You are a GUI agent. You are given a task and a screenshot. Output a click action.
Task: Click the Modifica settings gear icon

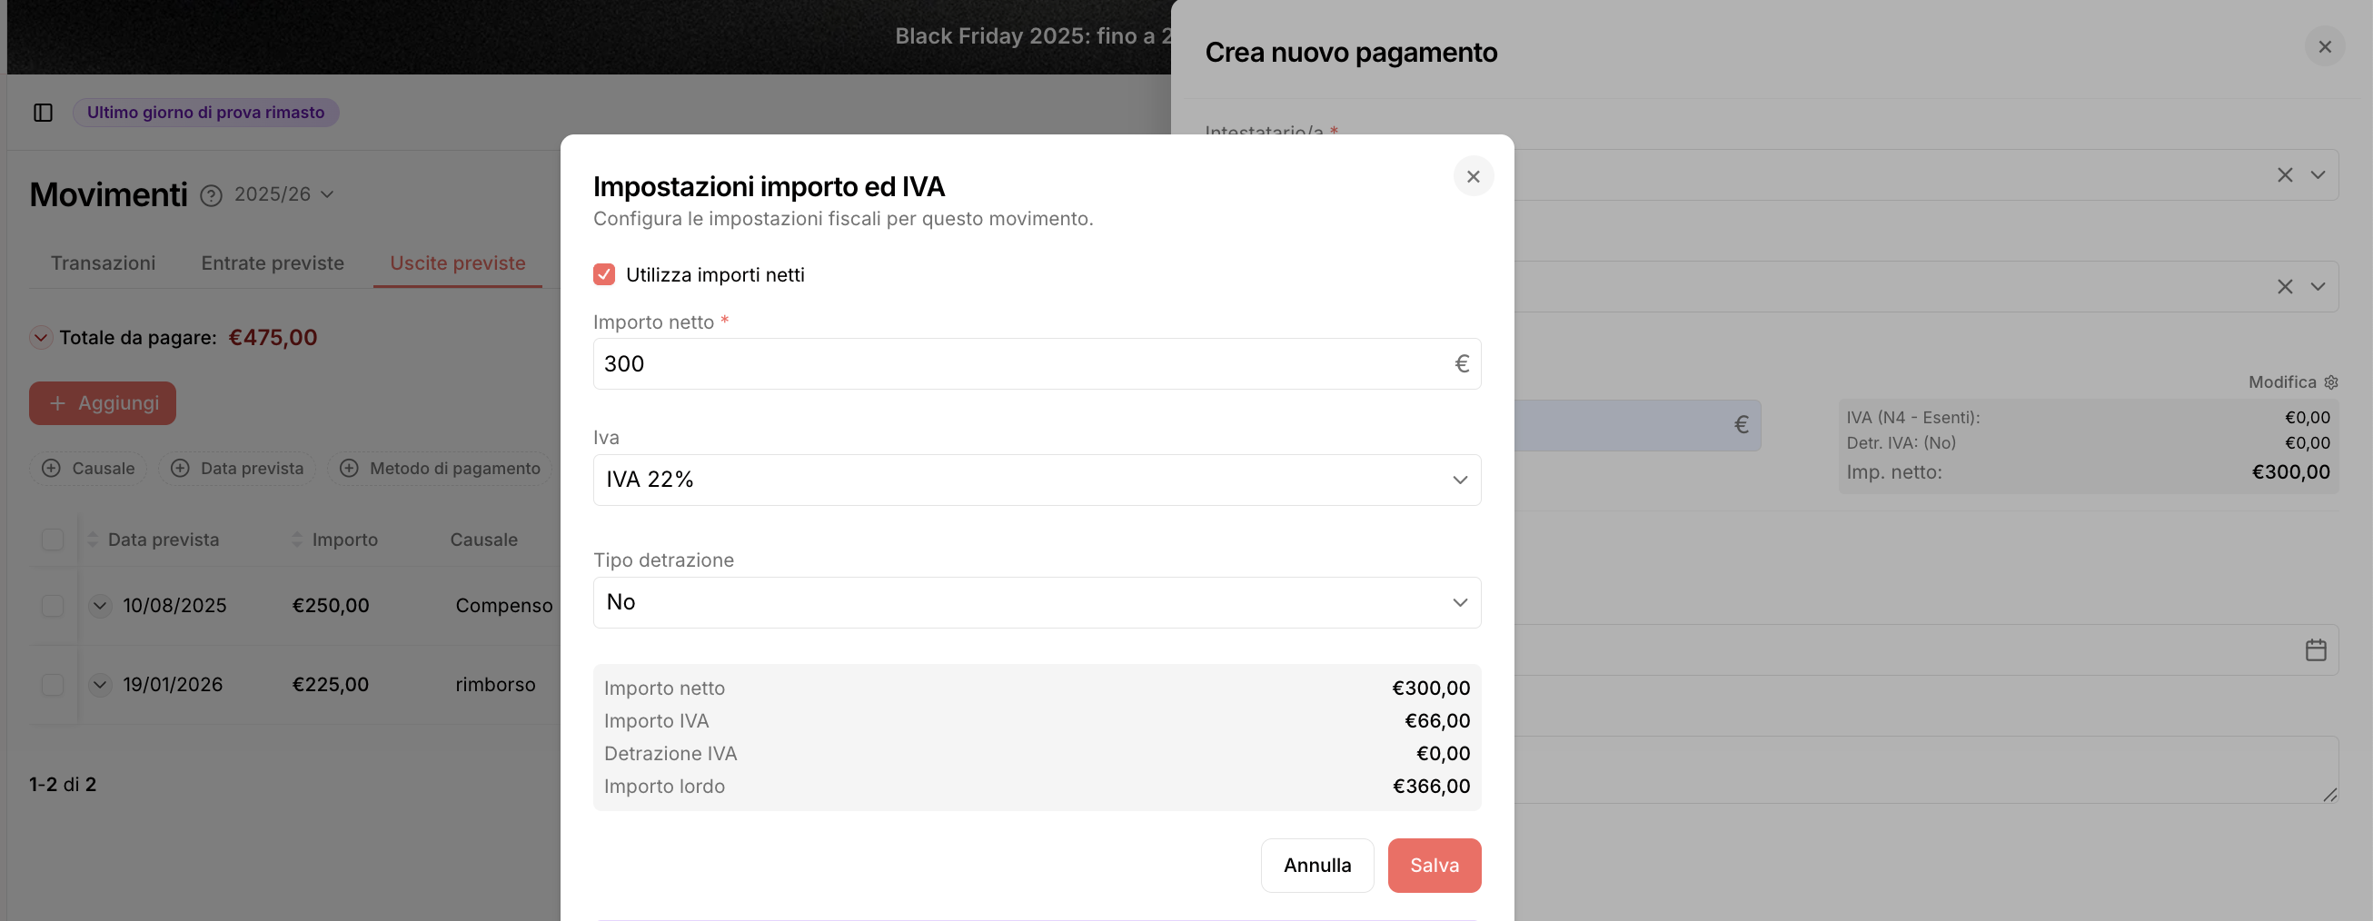[x=2330, y=382]
